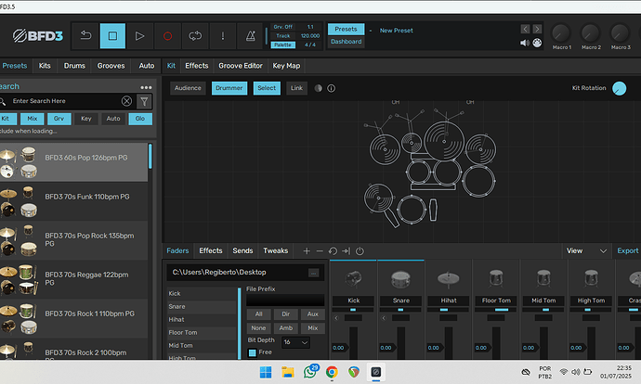Click the All export selection button
The width and height of the screenshot is (641, 384).
259,314
